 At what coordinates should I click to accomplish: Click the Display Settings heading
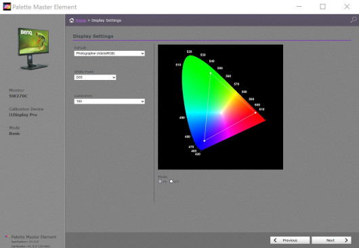(x=93, y=36)
